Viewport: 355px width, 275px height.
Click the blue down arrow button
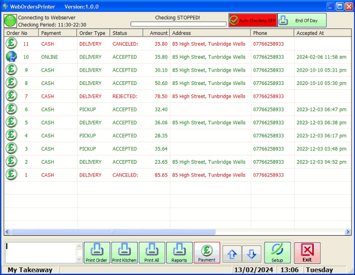pyautogui.click(x=251, y=254)
